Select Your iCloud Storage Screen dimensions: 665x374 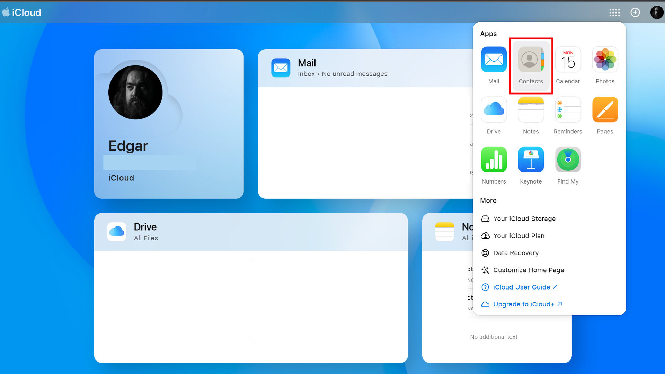pos(524,219)
